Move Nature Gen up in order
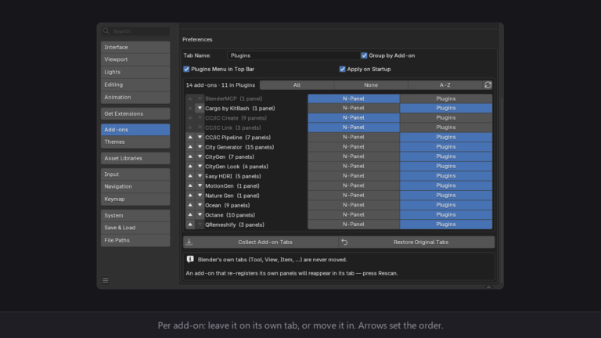Image resolution: width=601 pixels, height=338 pixels. click(190, 196)
